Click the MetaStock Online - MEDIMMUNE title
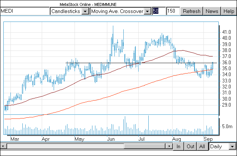 click(x=88, y=4)
